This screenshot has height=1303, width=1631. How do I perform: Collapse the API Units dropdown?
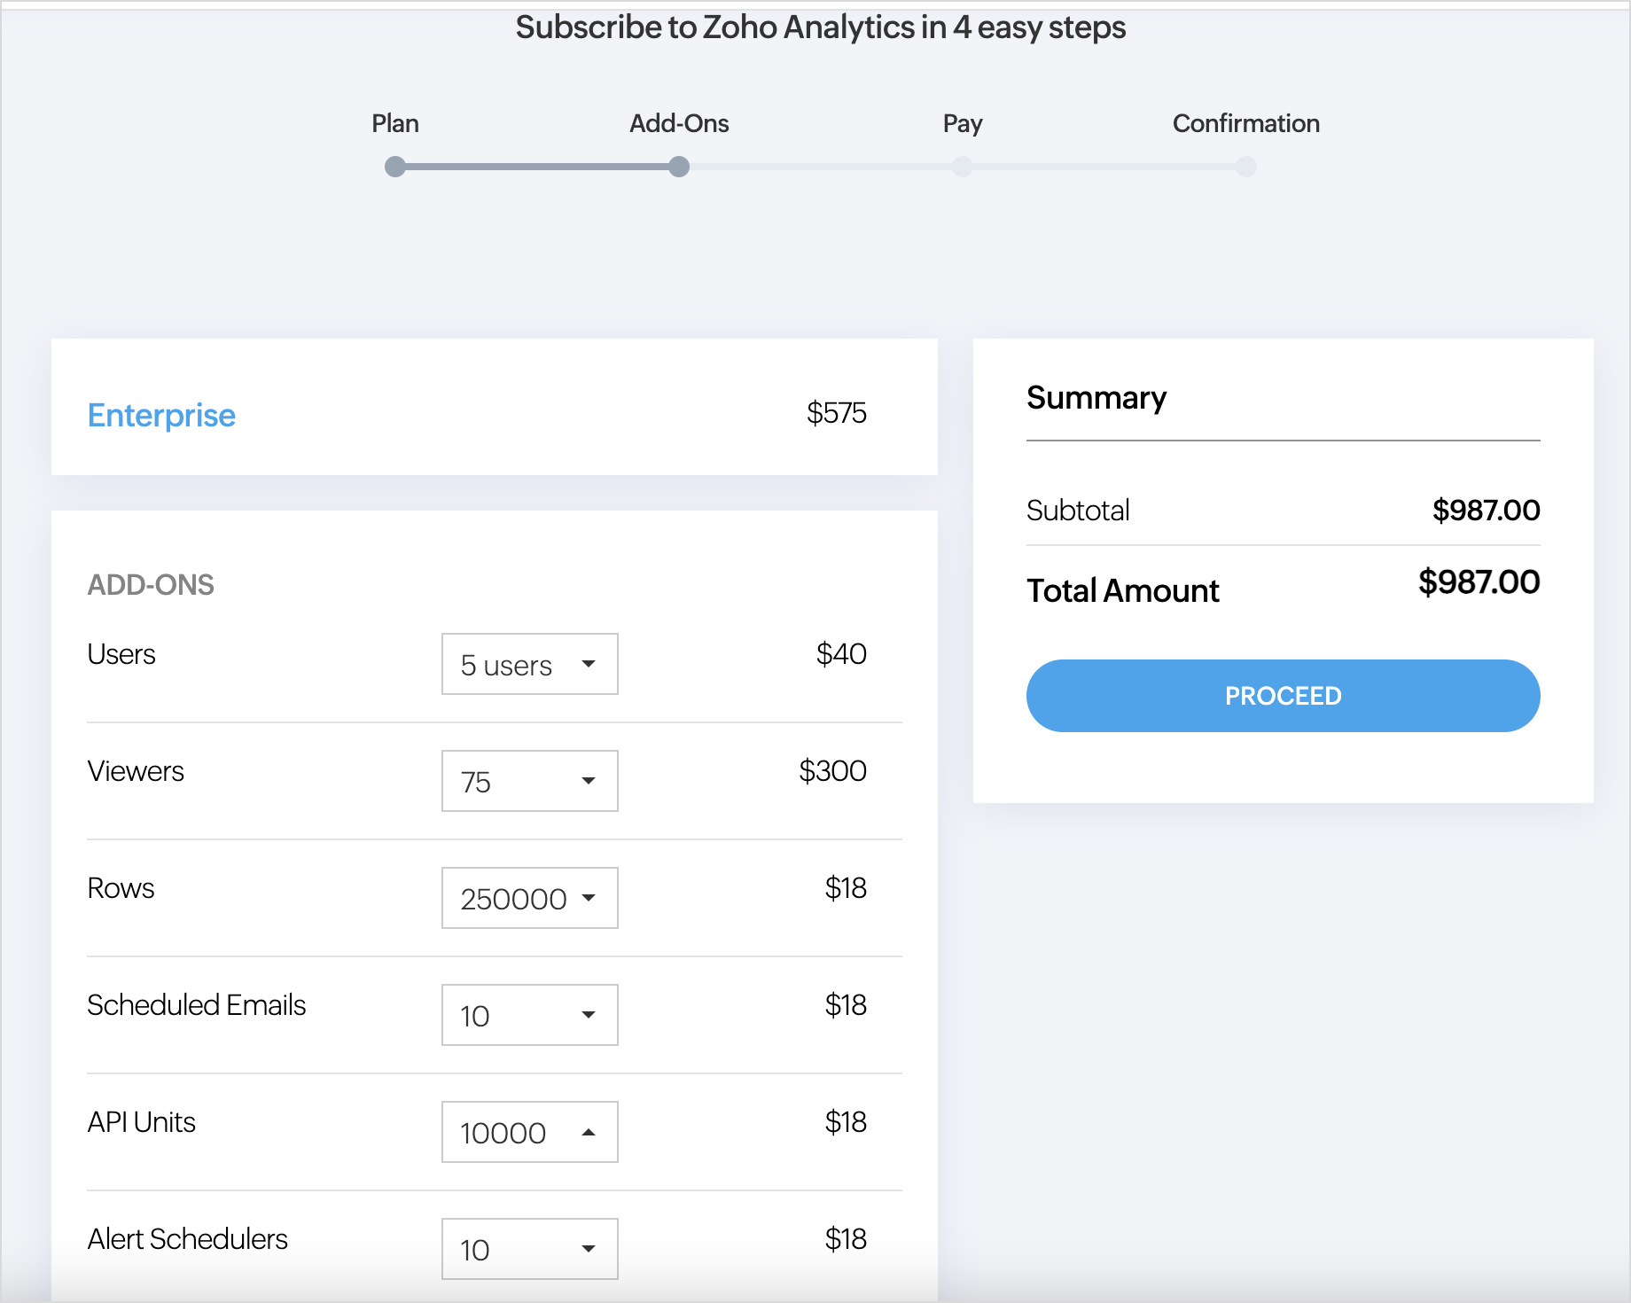point(530,1132)
